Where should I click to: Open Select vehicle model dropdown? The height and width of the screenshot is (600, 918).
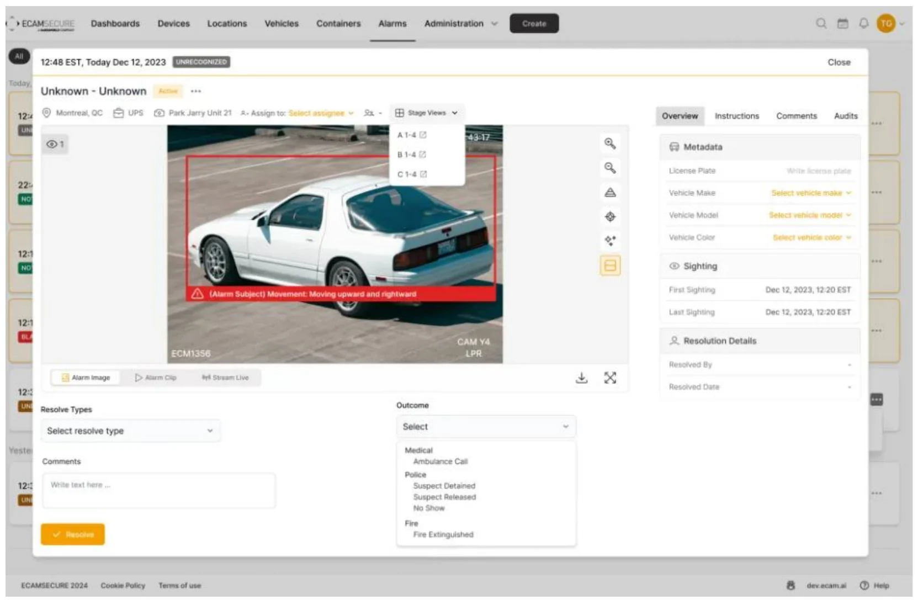point(810,215)
